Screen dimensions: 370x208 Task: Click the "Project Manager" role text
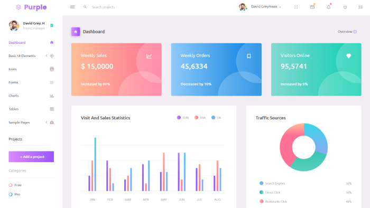[x=34, y=29]
